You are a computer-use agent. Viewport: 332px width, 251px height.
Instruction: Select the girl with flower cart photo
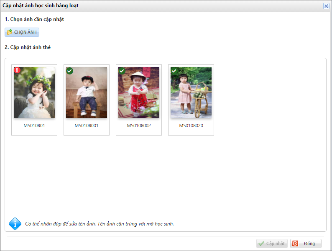click(191, 93)
